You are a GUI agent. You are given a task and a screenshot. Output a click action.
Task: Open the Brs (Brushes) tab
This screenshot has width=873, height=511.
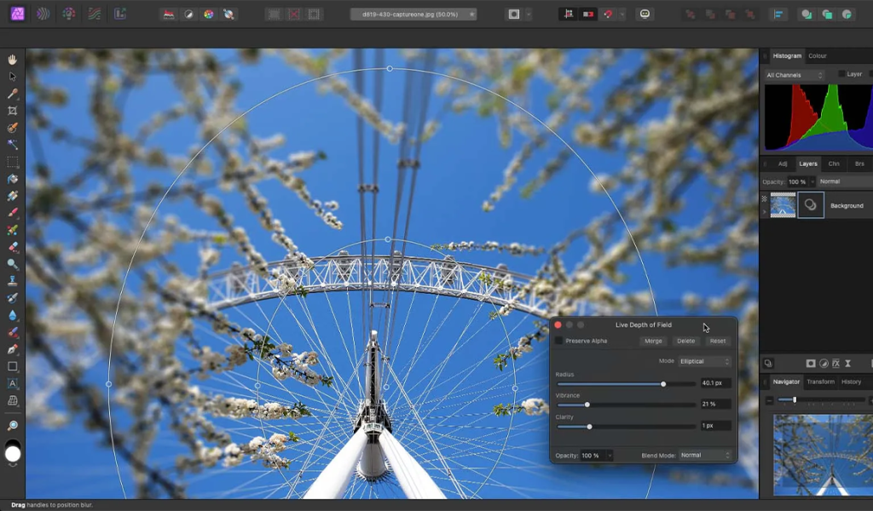click(859, 164)
